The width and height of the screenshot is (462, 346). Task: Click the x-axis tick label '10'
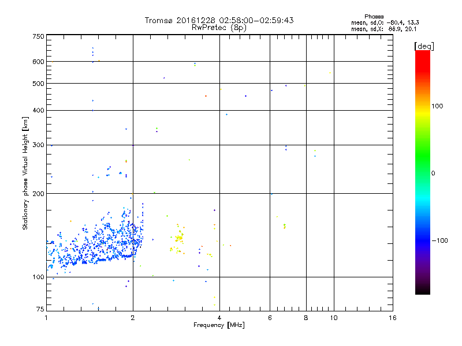(334, 318)
